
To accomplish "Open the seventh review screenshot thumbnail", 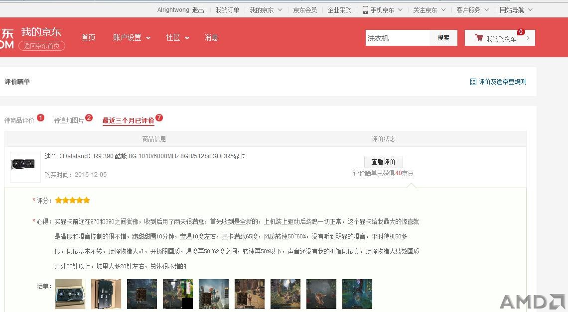I will coord(285,294).
